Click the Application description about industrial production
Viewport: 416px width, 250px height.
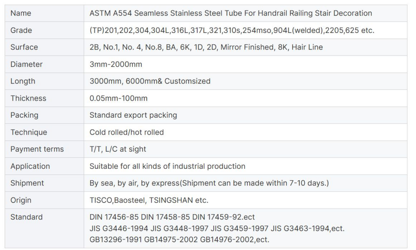tap(167, 166)
